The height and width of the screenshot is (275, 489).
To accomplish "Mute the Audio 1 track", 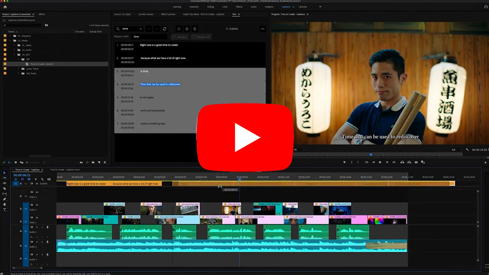I will pos(37,228).
